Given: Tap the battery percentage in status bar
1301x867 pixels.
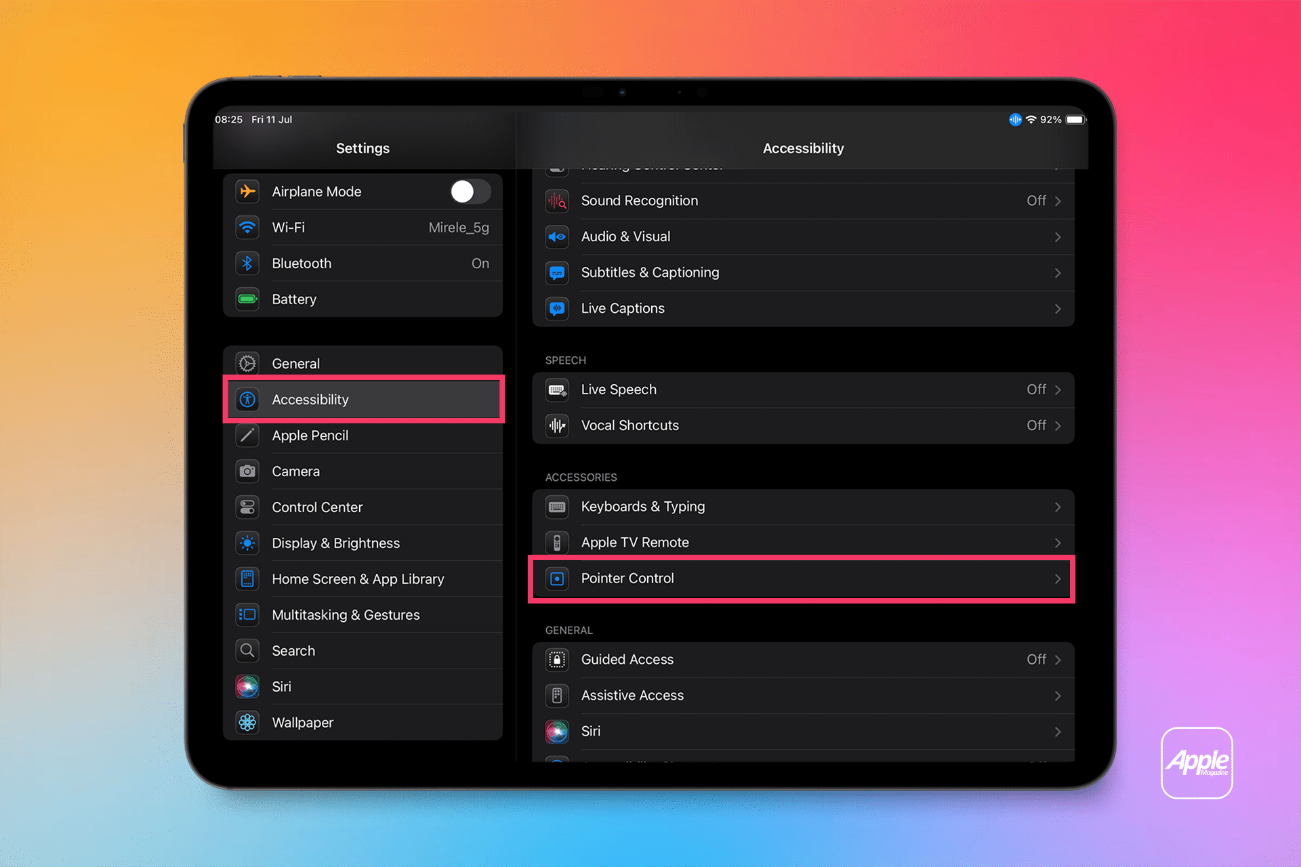Looking at the screenshot, I should [x=1051, y=120].
